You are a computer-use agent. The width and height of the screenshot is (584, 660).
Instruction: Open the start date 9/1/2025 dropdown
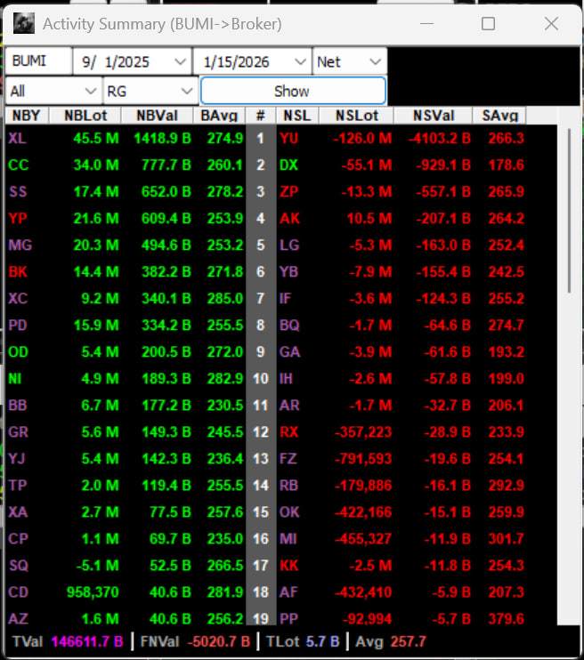[x=180, y=62]
